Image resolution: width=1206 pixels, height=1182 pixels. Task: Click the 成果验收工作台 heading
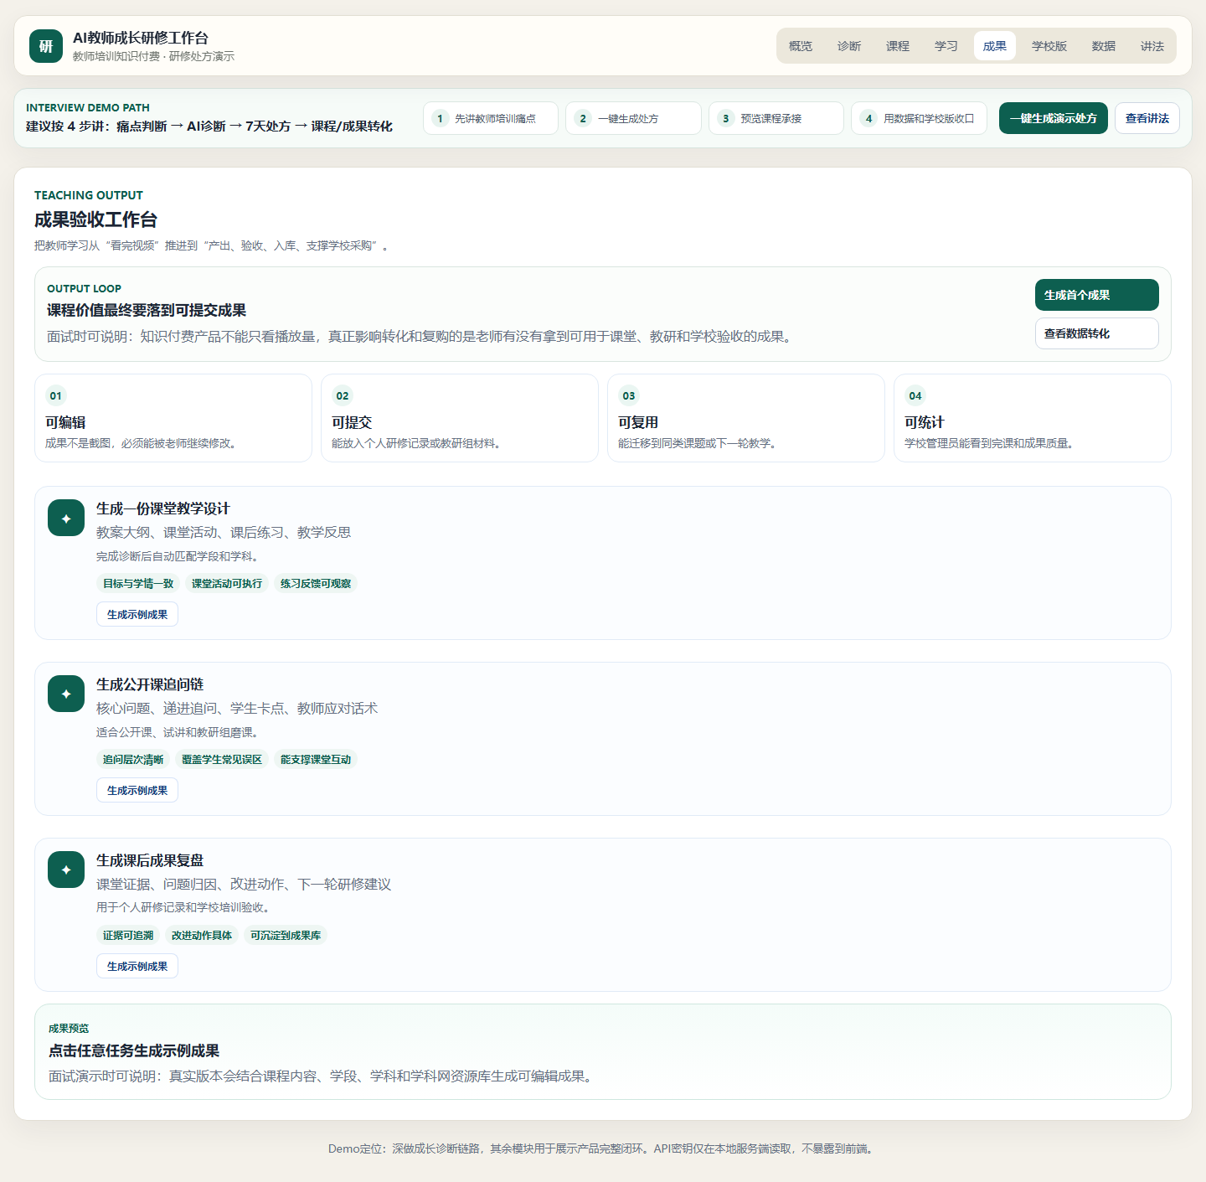[95, 219]
